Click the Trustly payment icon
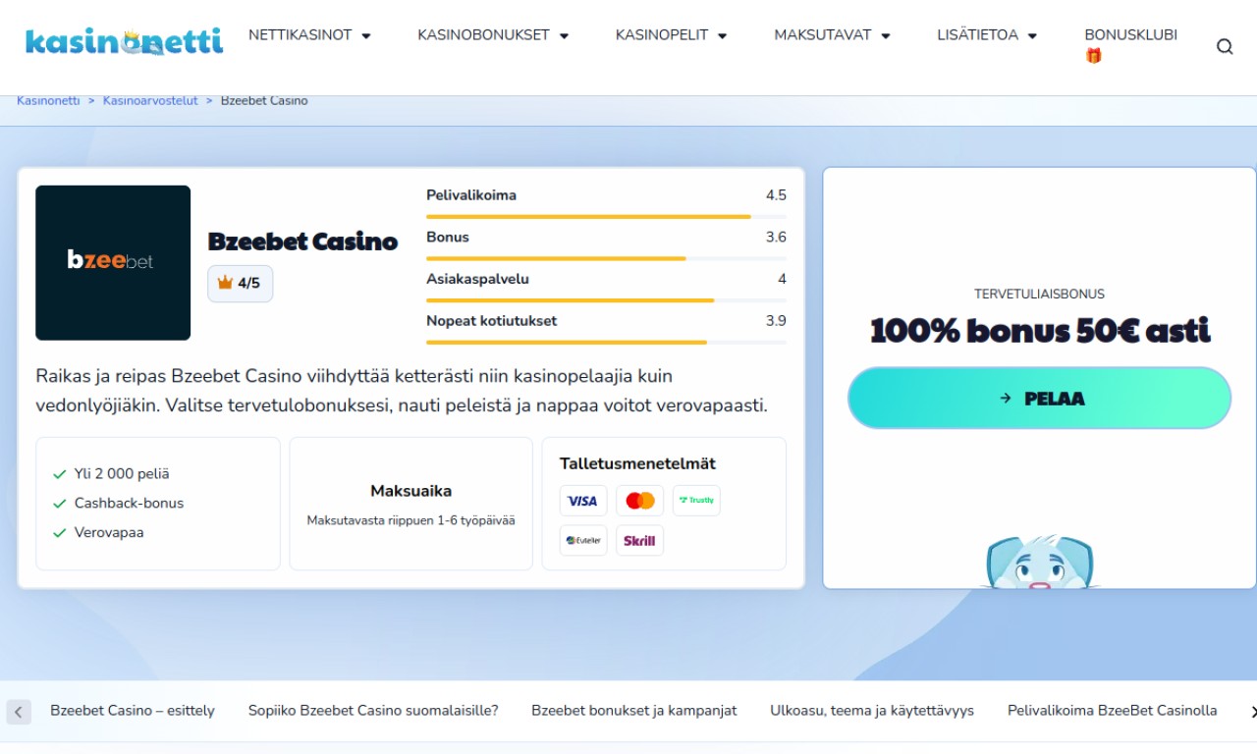Image resolution: width=1257 pixels, height=754 pixels. (696, 501)
